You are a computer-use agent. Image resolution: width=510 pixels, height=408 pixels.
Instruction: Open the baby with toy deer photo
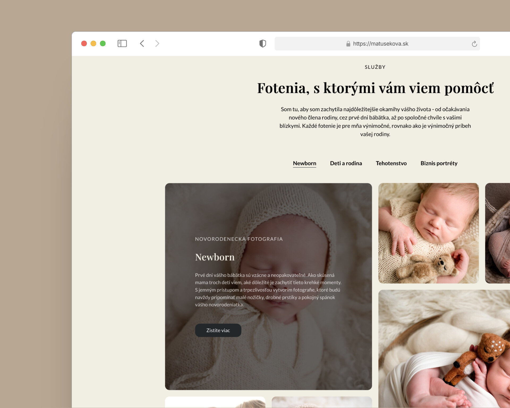click(x=444, y=349)
